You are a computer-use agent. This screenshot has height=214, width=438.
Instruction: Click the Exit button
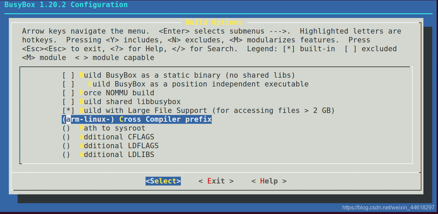tap(216, 181)
